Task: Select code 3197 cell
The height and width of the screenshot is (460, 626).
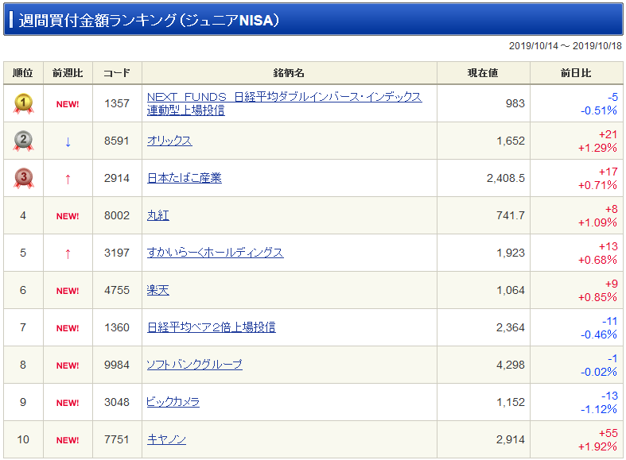Action: pyautogui.click(x=117, y=253)
